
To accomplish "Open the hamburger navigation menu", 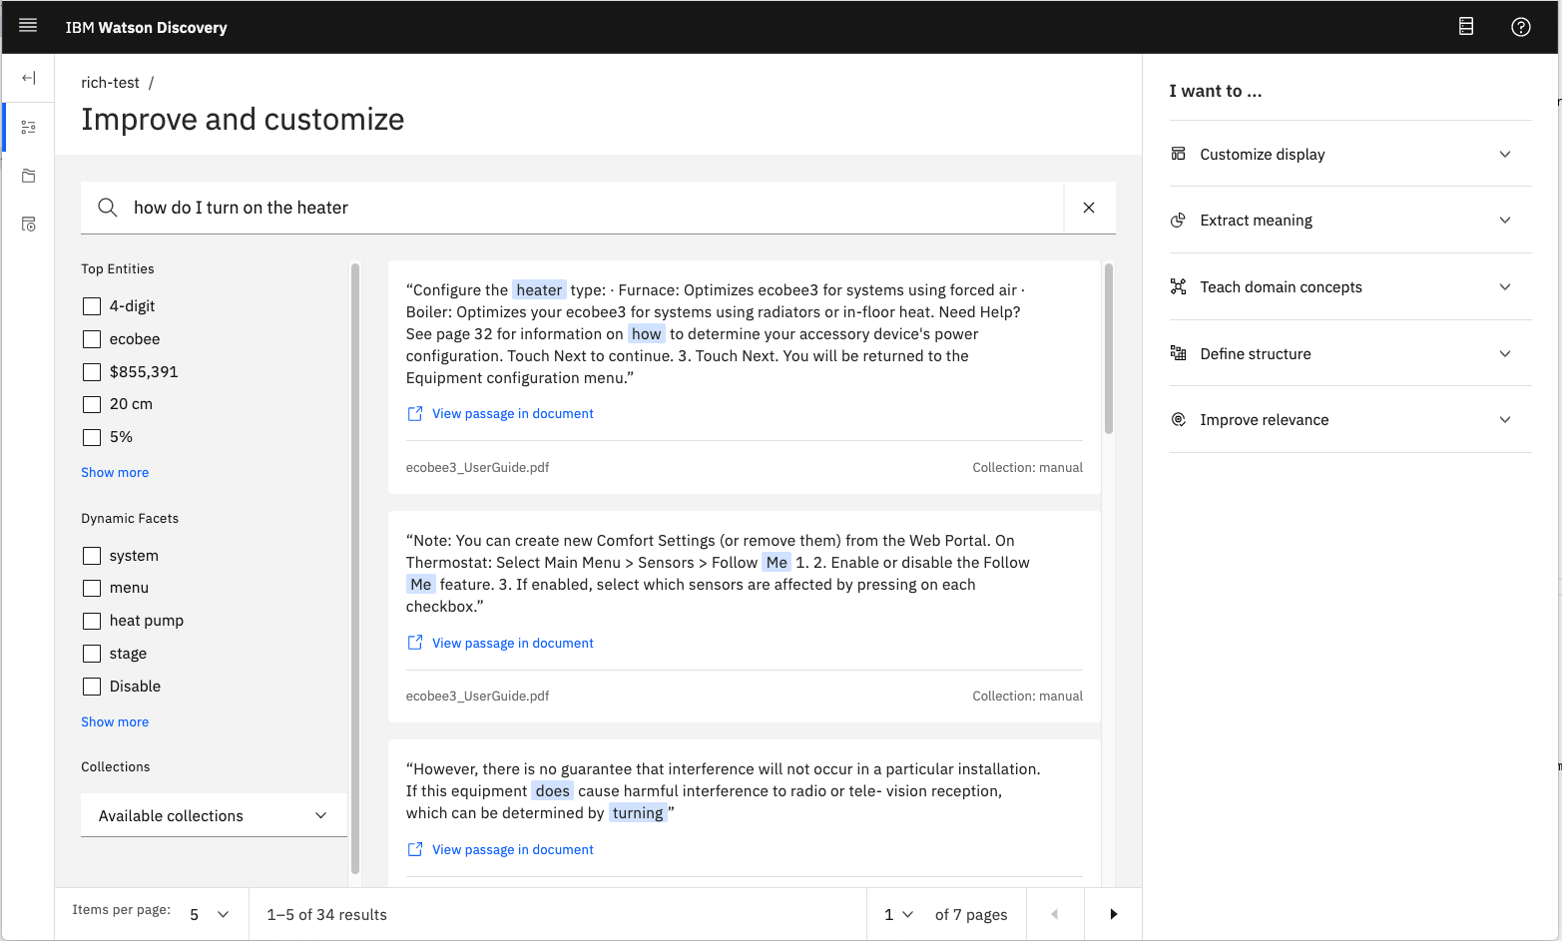I will point(28,26).
